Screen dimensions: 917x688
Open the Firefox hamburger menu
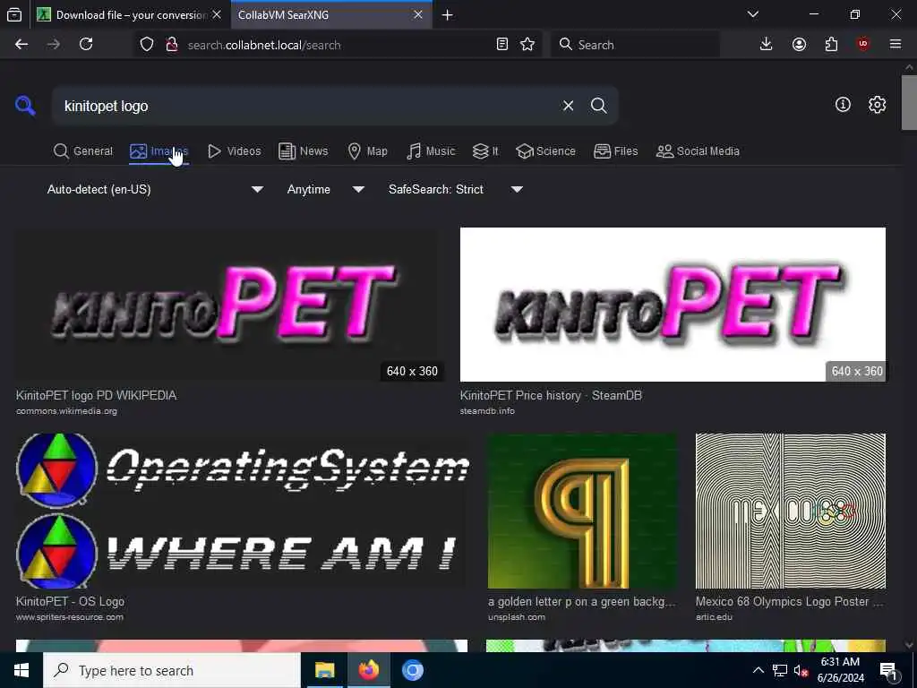pyautogui.click(x=896, y=45)
